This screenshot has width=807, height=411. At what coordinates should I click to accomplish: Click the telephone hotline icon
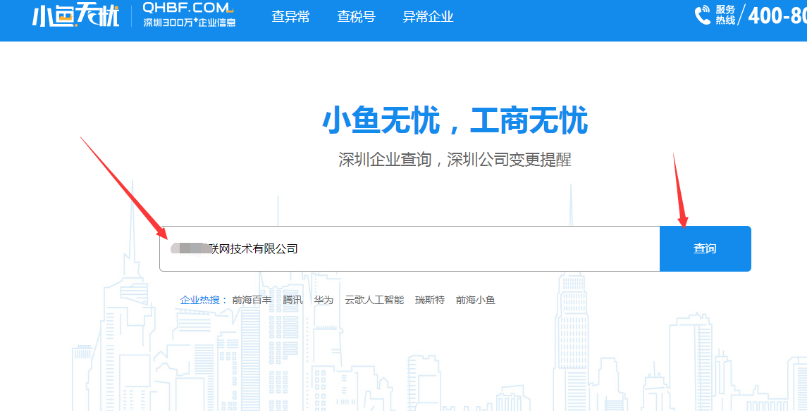pos(703,15)
